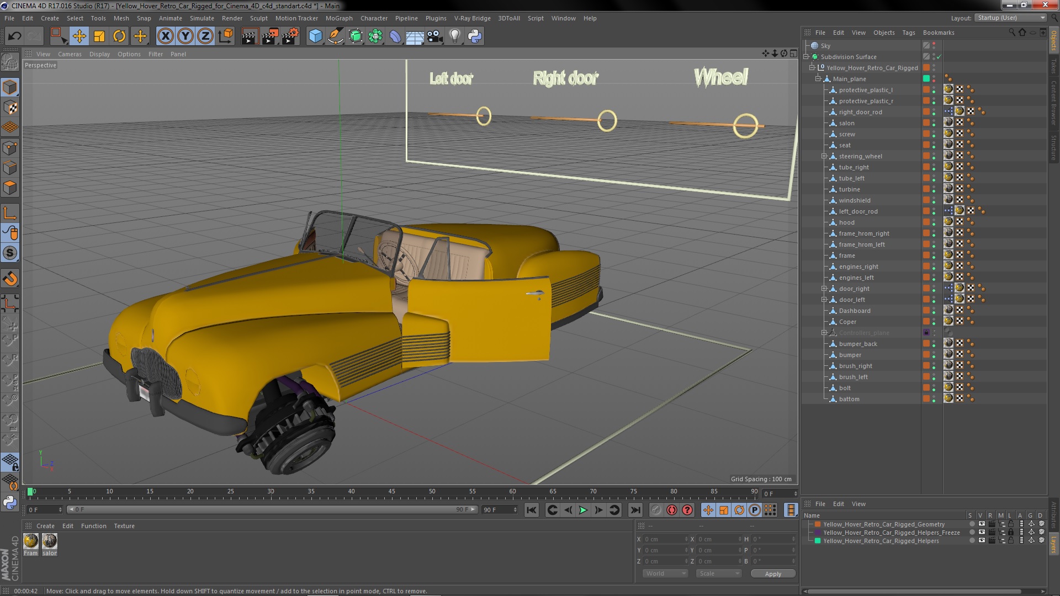Open the Scale mode dropdown
This screenshot has width=1060, height=596.
coord(719,573)
